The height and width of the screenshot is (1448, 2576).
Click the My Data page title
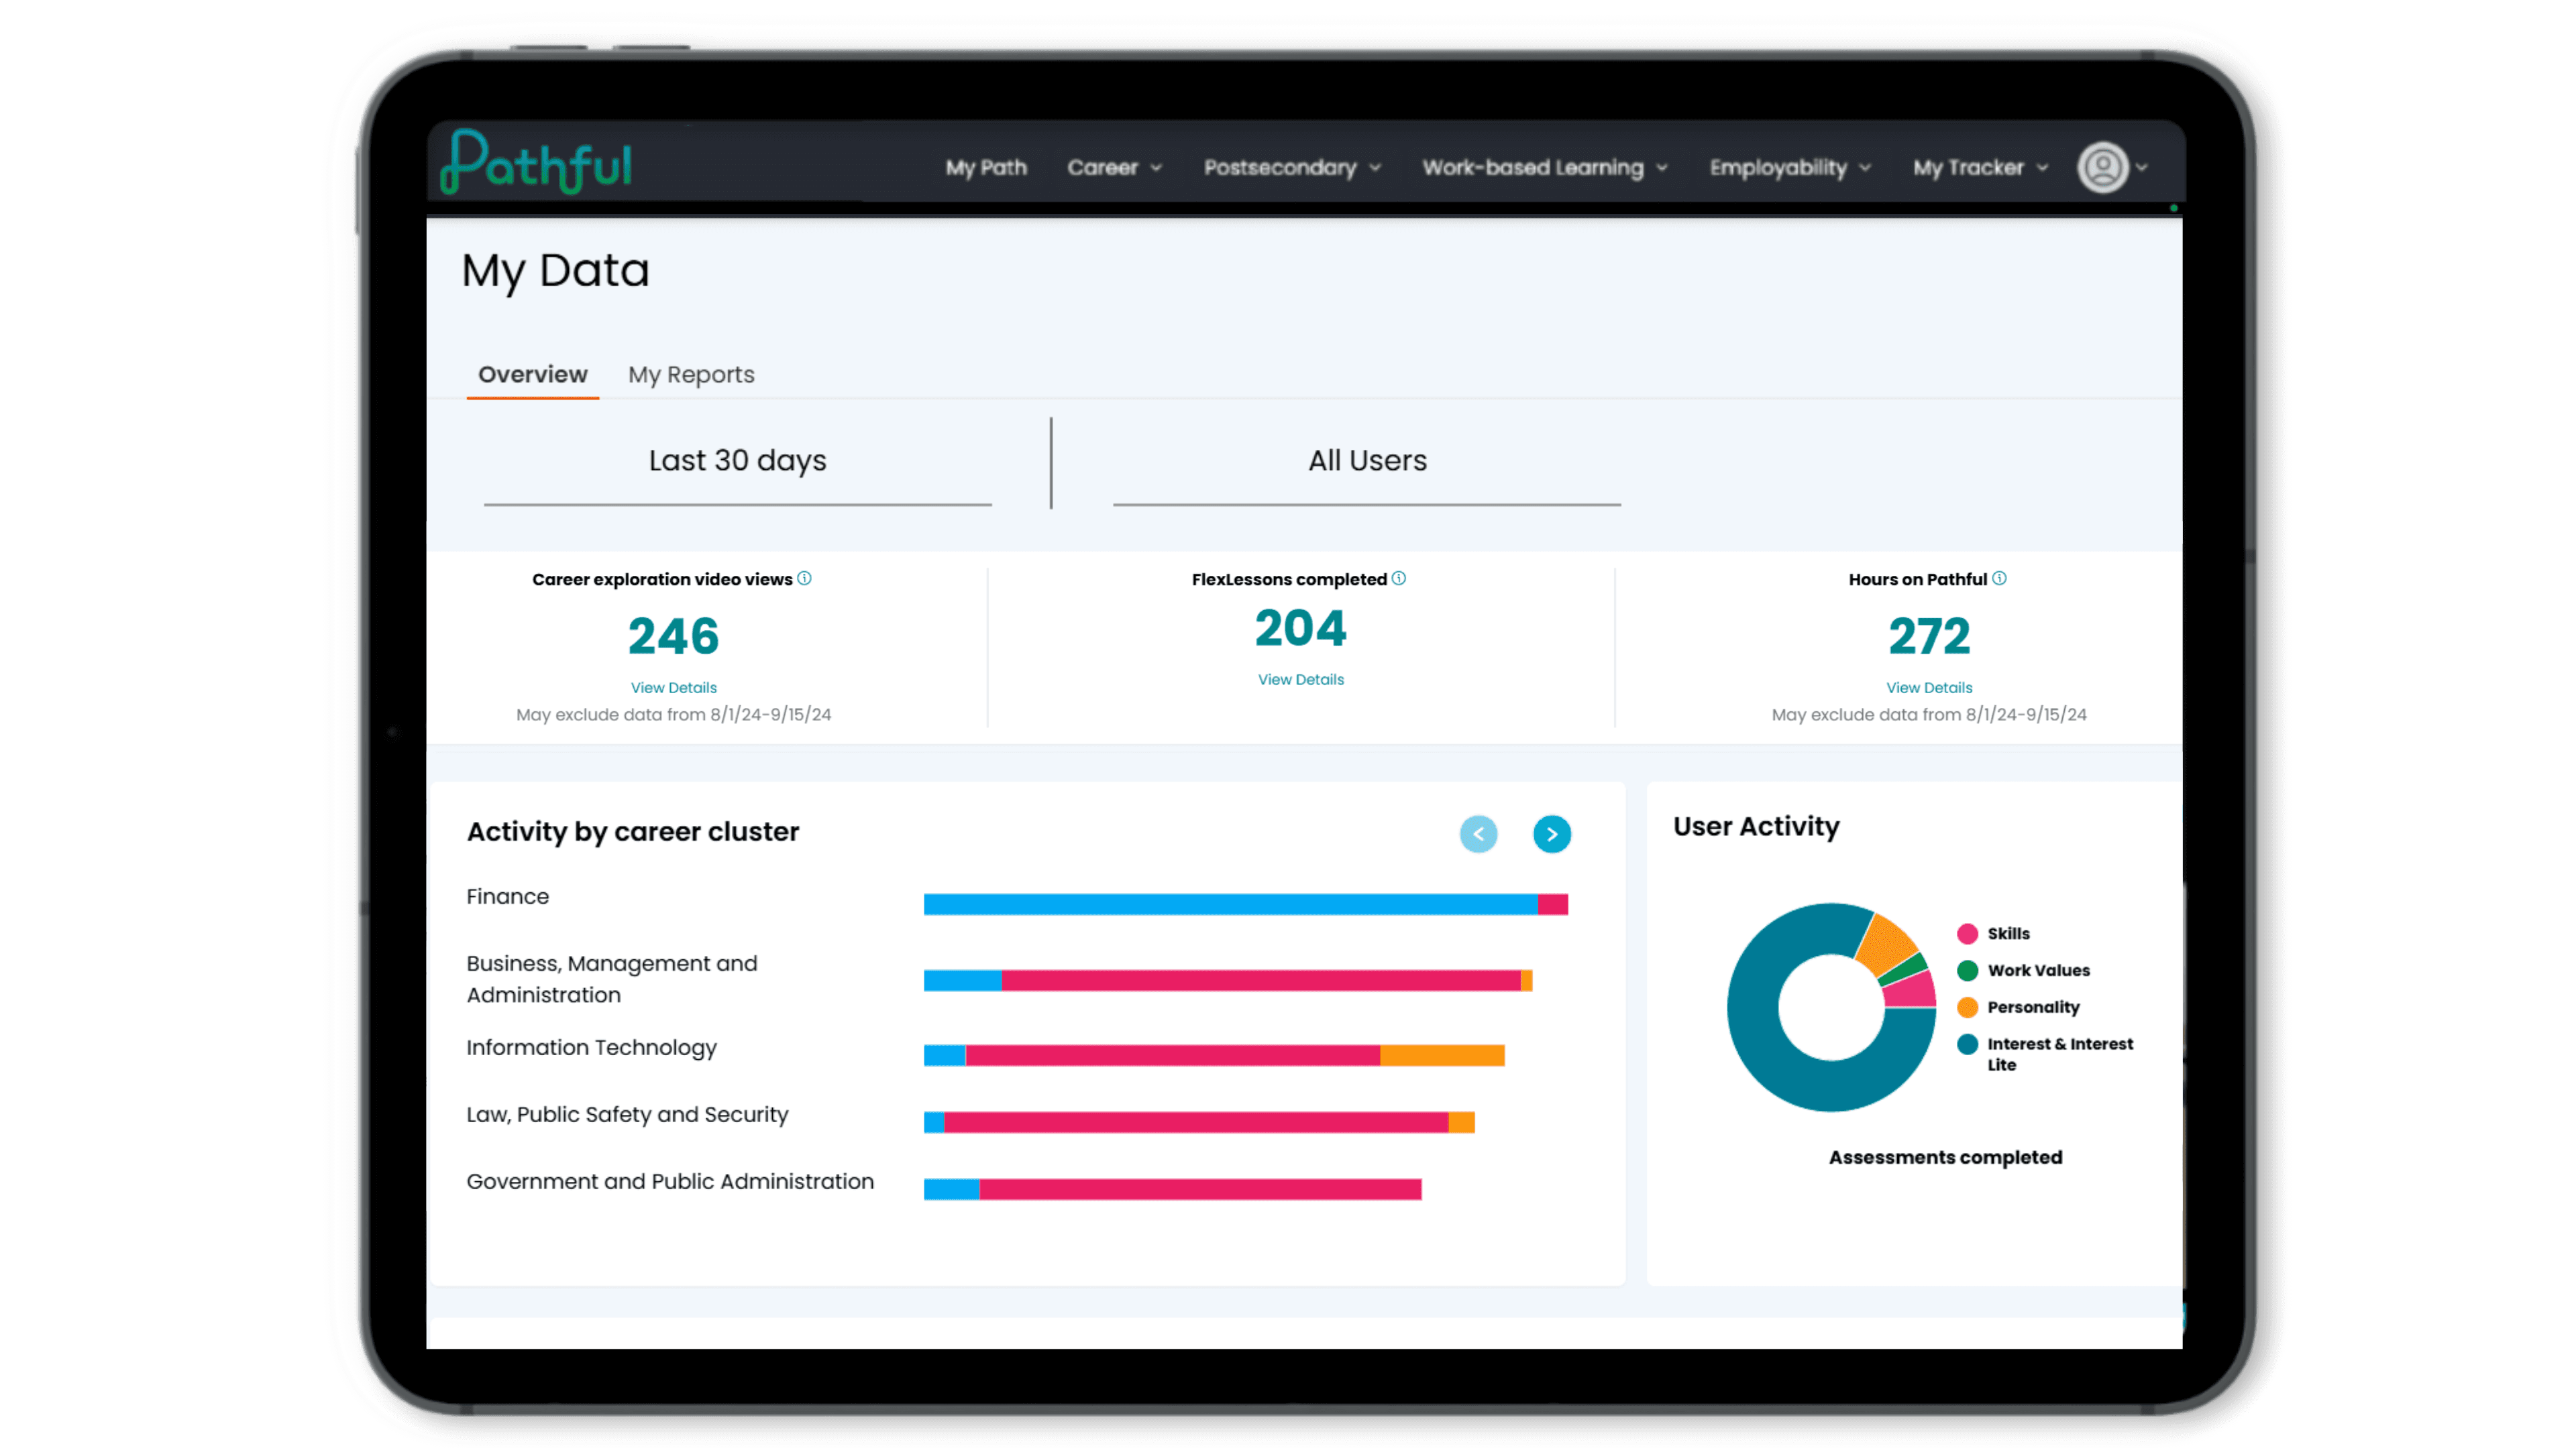click(x=555, y=271)
